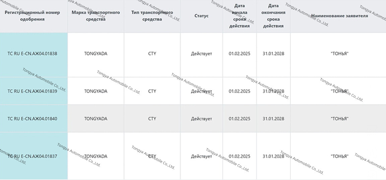
Task: Select approval number TC RU E-CN.АЖ04.01837
Action: (x=32, y=156)
